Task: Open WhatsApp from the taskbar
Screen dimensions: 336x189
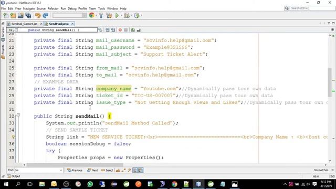Action: (90, 184)
